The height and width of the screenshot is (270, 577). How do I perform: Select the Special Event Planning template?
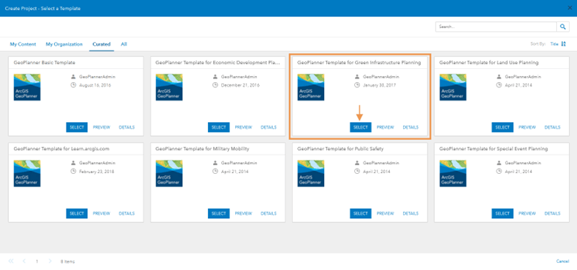coord(502,213)
